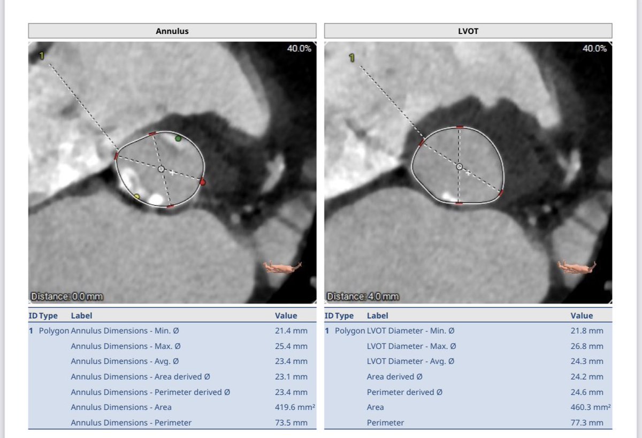Screen dimensions: 642x438
Task: Click the annulus area value 419.6 mm²
Action: point(295,407)
